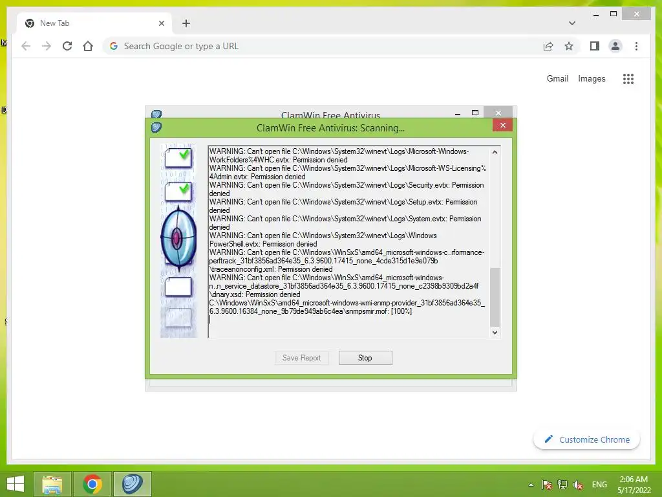Click the scan log scrollbar thumb
The width and height of the screenshot is (662, 497).
[495, 297]
